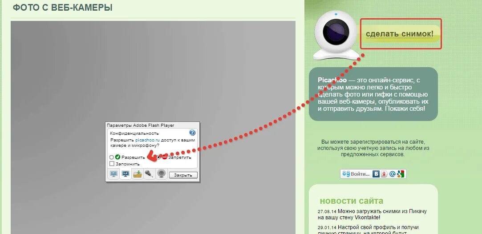Follow the picachoo.ru link in the dialog
482x234 pixels.
[x=148, y=140]
